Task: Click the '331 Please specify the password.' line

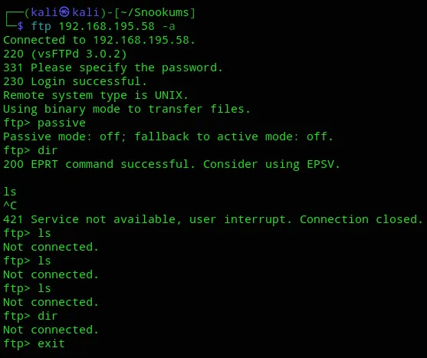Action: [113, 67]
